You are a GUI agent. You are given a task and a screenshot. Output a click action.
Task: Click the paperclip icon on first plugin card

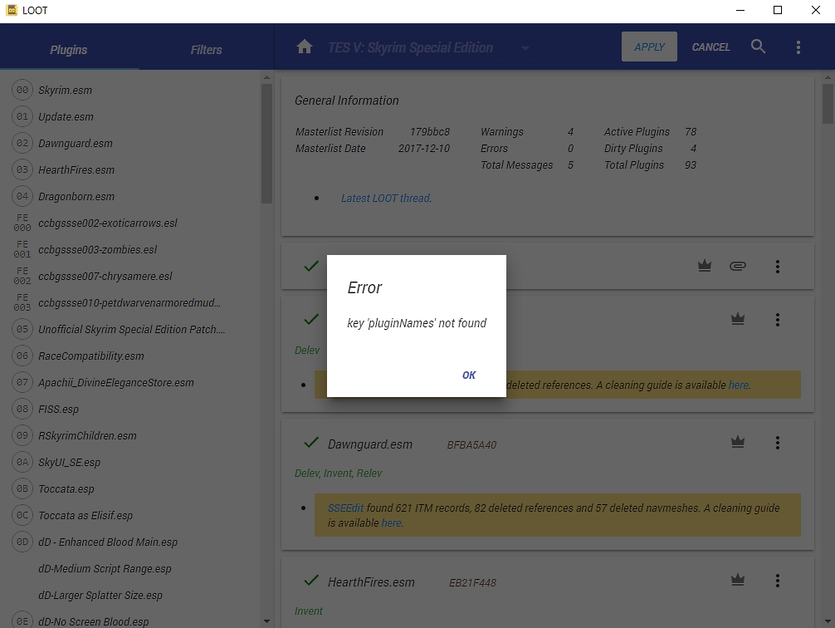738,266
